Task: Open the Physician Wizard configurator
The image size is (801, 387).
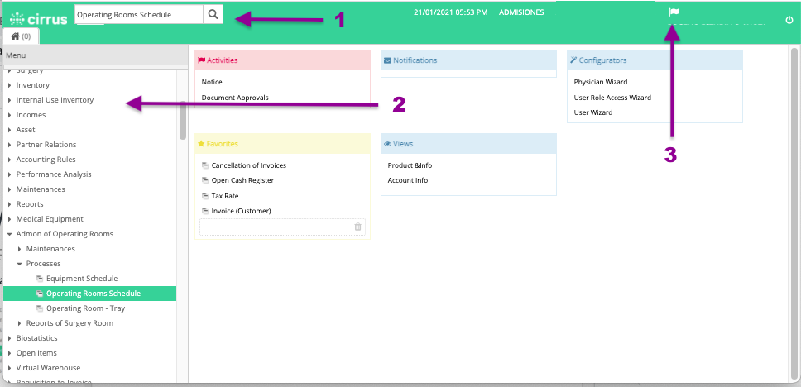Action: pos(600,82)
